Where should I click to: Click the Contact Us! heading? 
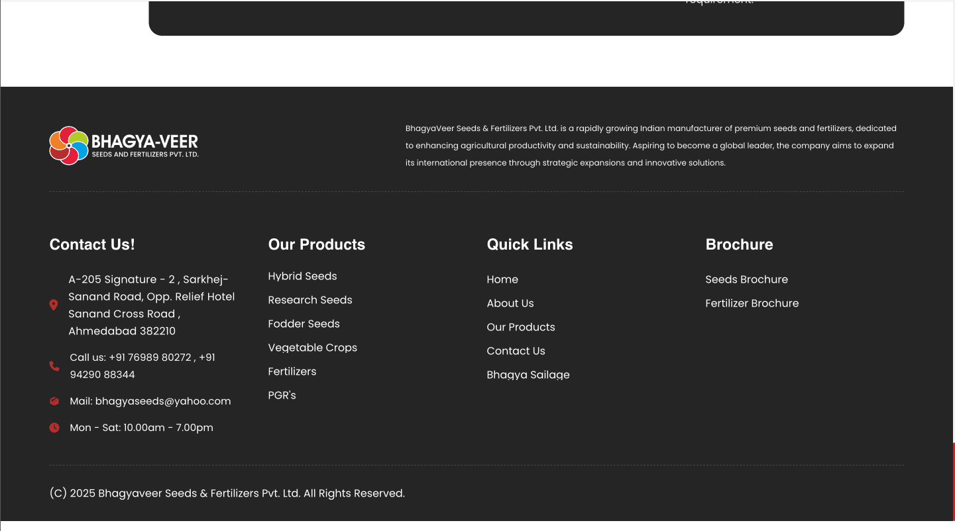(x=92, y=244)
